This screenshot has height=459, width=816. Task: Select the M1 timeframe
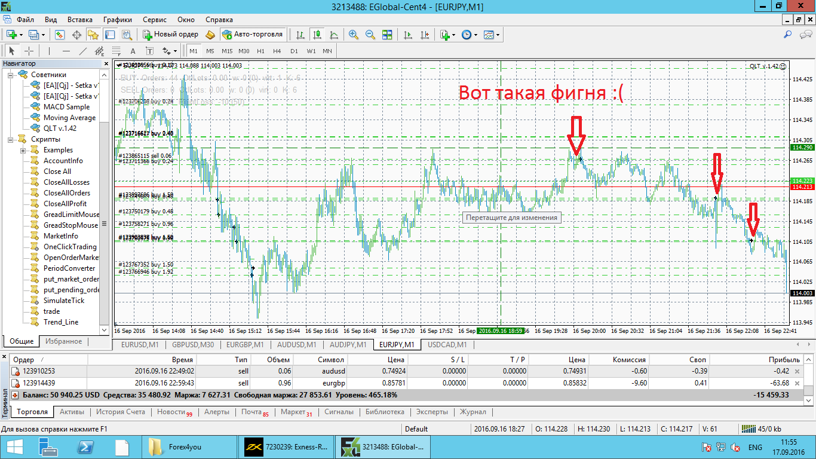click(x=194, y=51)
